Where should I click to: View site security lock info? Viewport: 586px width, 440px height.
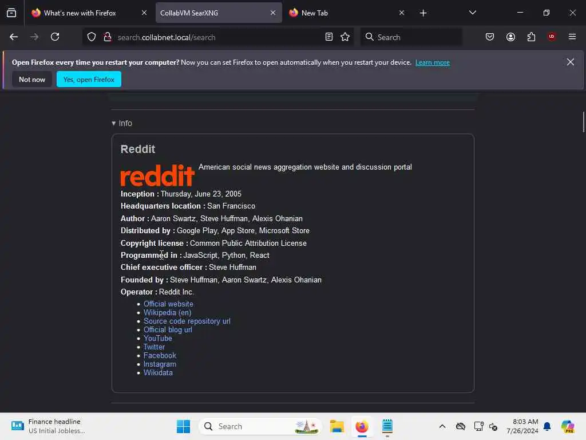coord(108,37)
